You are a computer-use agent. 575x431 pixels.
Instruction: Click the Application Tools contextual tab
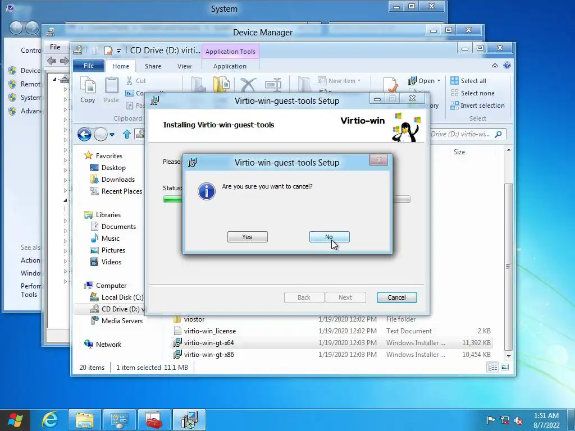(x=230, y=52)
